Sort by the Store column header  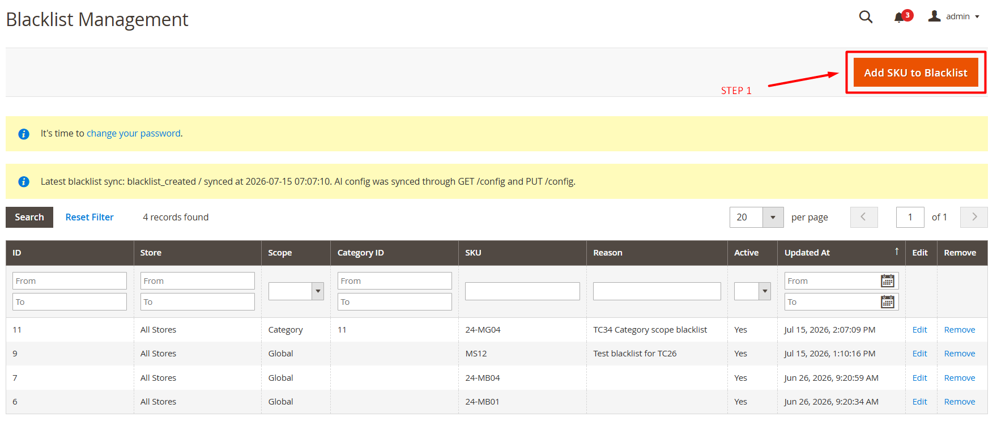click(198, 253)
